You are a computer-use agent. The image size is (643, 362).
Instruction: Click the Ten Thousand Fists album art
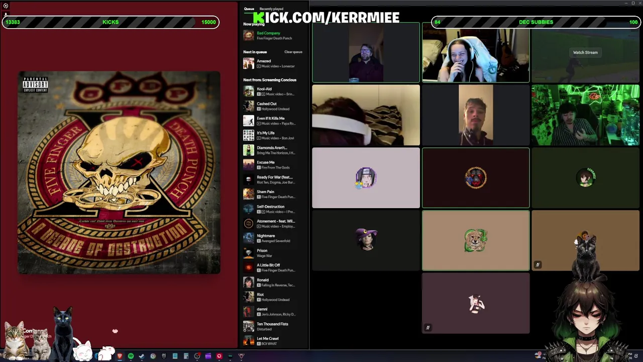click(248, 326)
